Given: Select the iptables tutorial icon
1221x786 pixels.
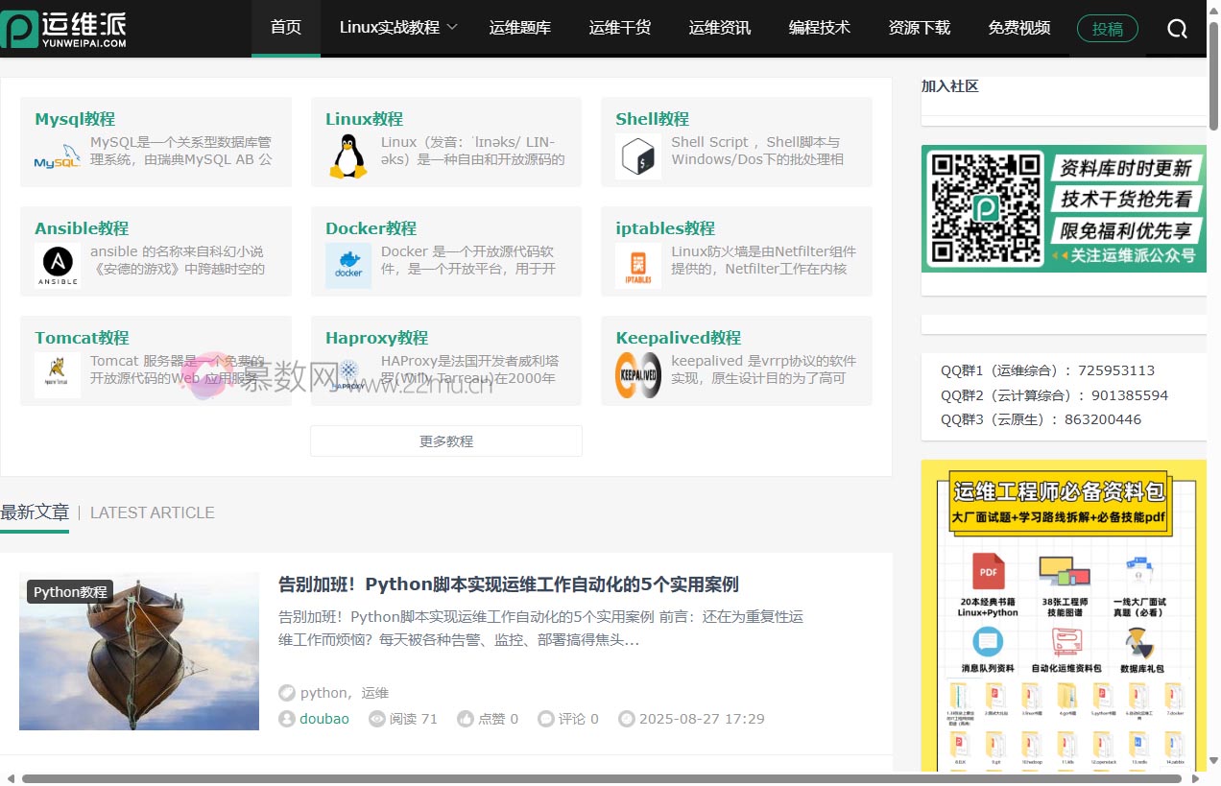Looking at the screenshot, I should click(x=638, y=266).
